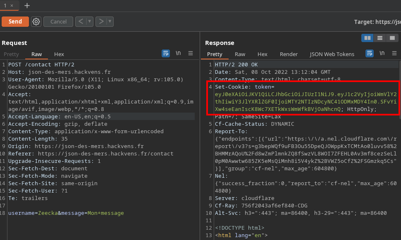Click the orange Send button
Screen dimensions: 401x240
(15, 21)
